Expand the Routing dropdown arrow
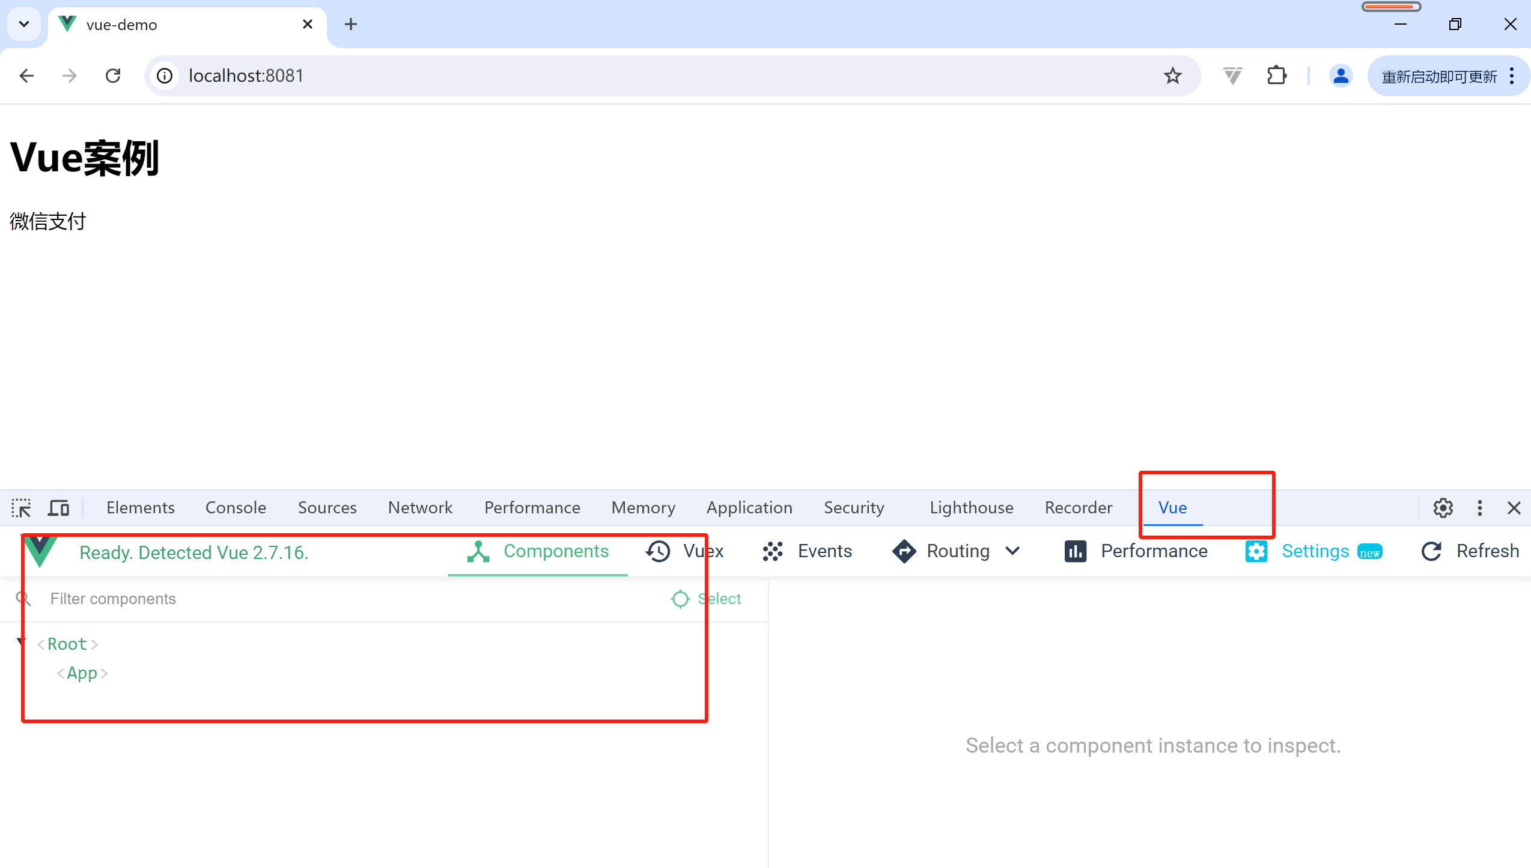Image resolution: width=1531 pixels, height=868 pixels. point(1012,551)
